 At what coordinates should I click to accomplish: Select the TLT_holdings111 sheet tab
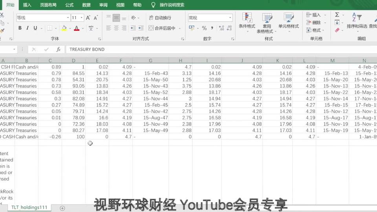(x=29, y=207)
